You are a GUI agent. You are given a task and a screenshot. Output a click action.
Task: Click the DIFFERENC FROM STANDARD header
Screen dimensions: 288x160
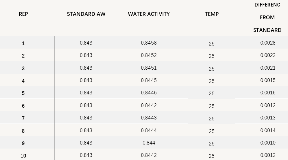267,17
